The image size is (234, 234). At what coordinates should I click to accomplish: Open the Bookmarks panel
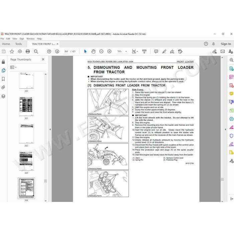(x=3, y=79)
